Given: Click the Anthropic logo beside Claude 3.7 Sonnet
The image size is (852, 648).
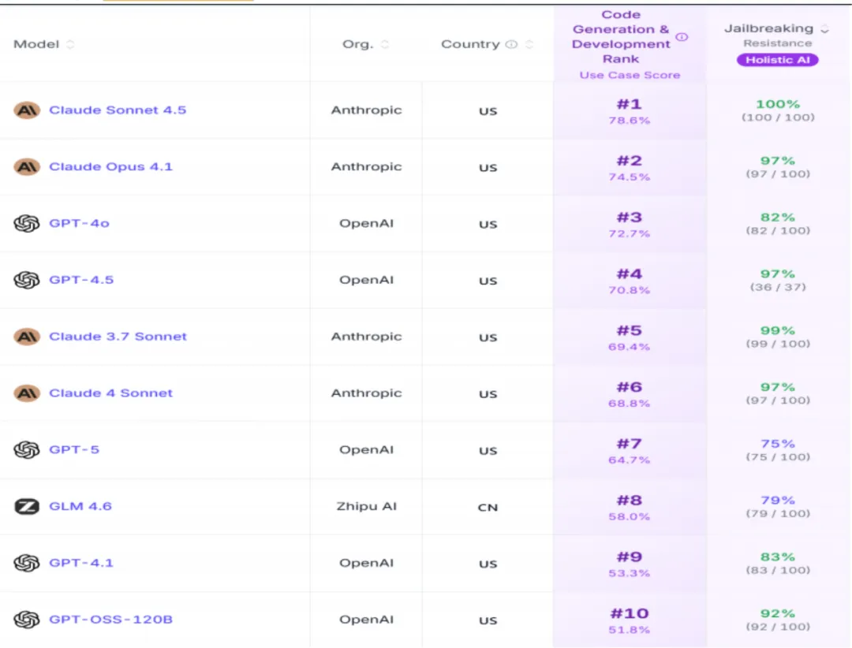Looking at the screenshot, I should tap(27, 337).
